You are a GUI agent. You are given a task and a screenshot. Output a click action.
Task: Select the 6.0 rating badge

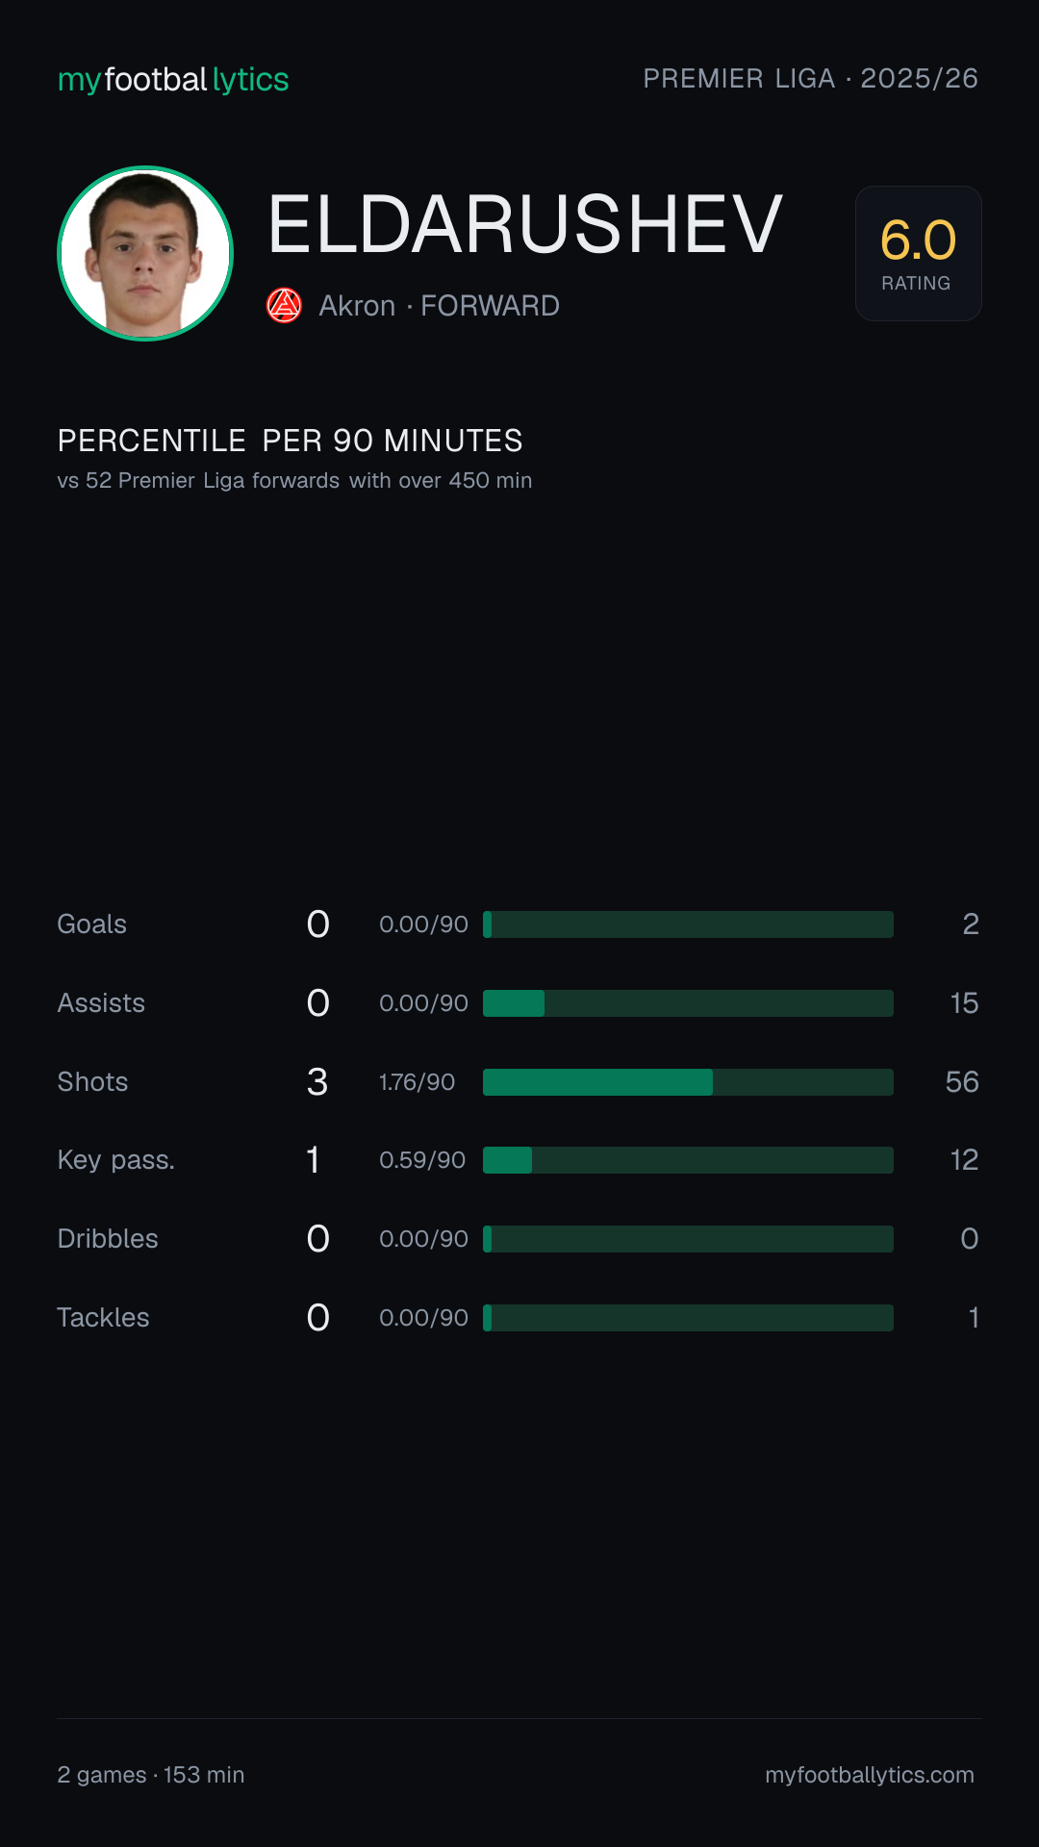point(918,253)
